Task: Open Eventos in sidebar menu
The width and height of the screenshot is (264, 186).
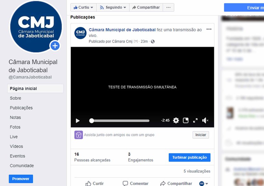Action: point(17,156)
